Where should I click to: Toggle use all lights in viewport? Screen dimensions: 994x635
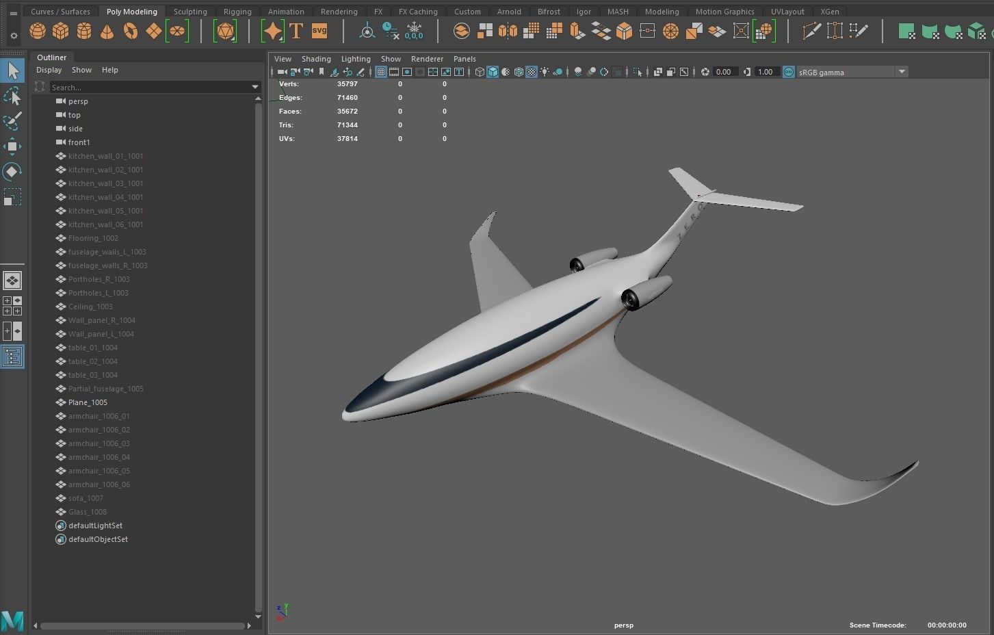click(x=545, y=72)
